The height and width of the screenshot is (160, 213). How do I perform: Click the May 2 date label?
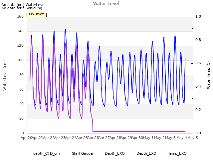pyautogui.click(x=159, y=138)
